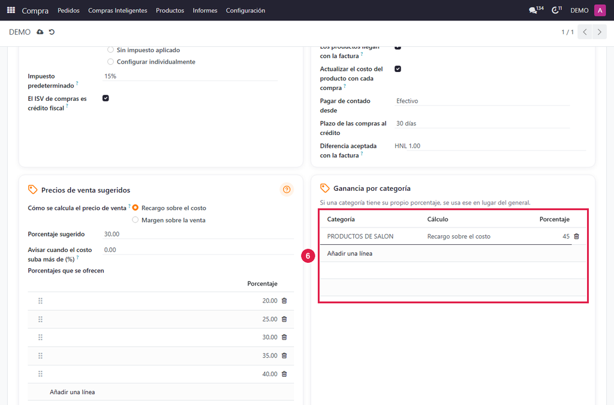
Task: Toggle El ISV de compras es crédito fiscal
Action: click(x=106, y=98)
